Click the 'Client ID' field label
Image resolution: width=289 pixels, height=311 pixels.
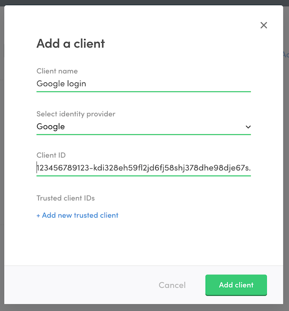(51, 155)
